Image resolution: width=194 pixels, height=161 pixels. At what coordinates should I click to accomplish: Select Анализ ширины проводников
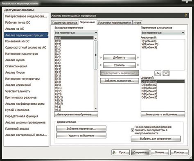(26, 123)
